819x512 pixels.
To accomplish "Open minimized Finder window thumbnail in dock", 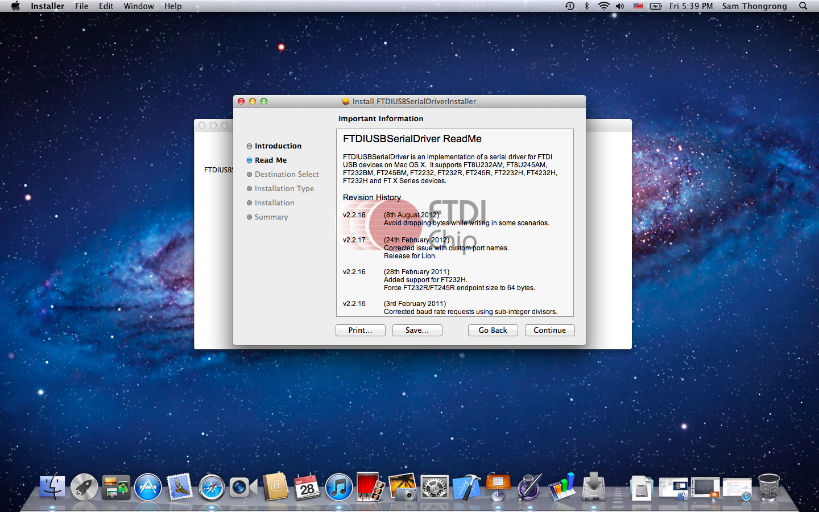I will click(x=673, y=488).
